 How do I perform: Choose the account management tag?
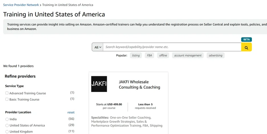(x=188, y=55)
